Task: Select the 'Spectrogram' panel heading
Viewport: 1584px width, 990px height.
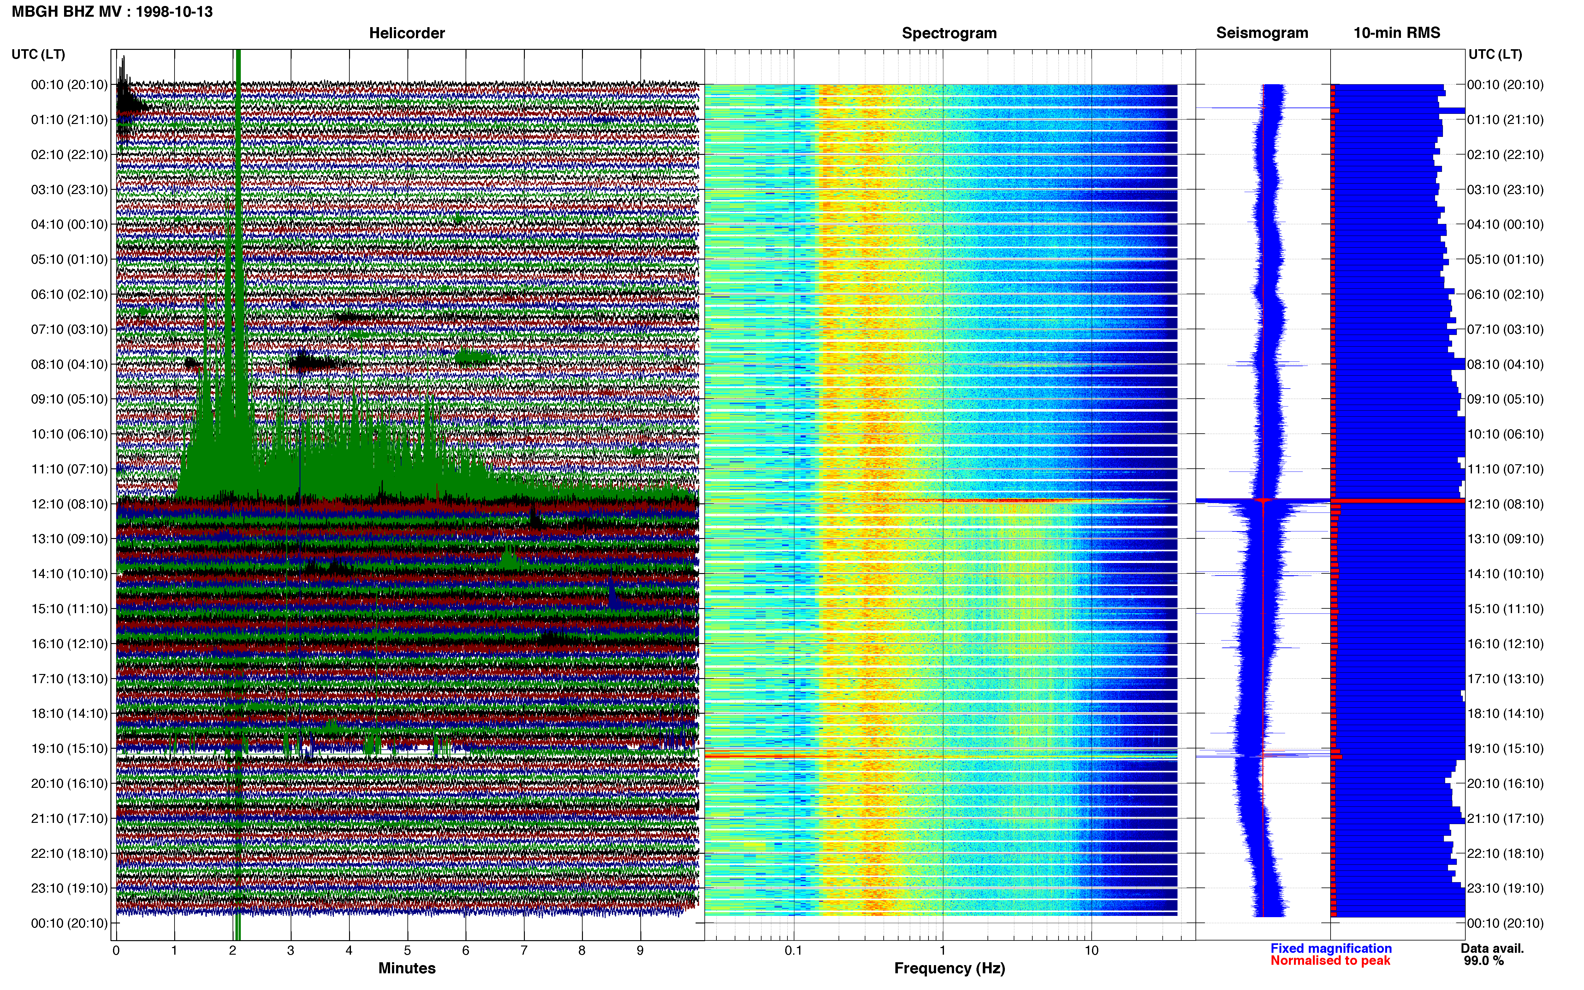Action: click(x=949, y=33)
